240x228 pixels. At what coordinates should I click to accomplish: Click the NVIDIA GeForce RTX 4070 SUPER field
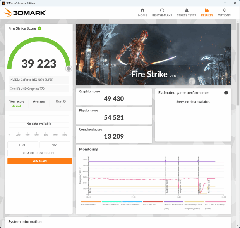click(x=39, y=80)
